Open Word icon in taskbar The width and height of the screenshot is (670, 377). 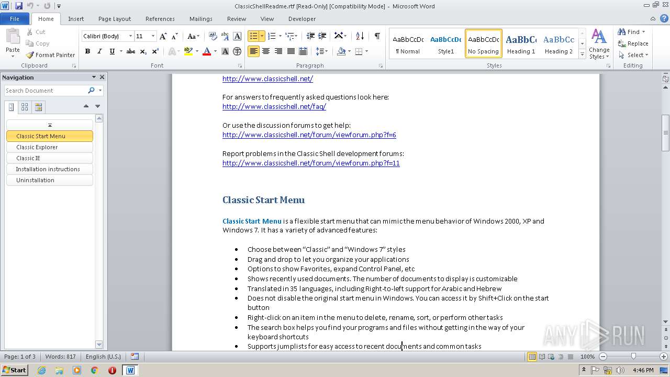(x=130, y=370)
